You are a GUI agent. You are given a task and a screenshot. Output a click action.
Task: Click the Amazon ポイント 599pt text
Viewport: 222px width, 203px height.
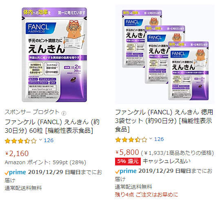click(x=45, y=163)
